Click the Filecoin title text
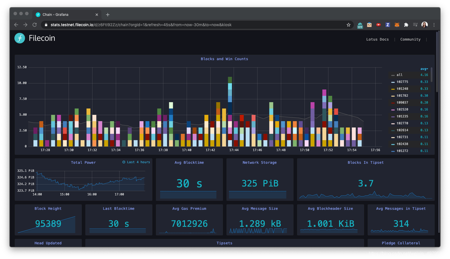 (x=42, y=38)
